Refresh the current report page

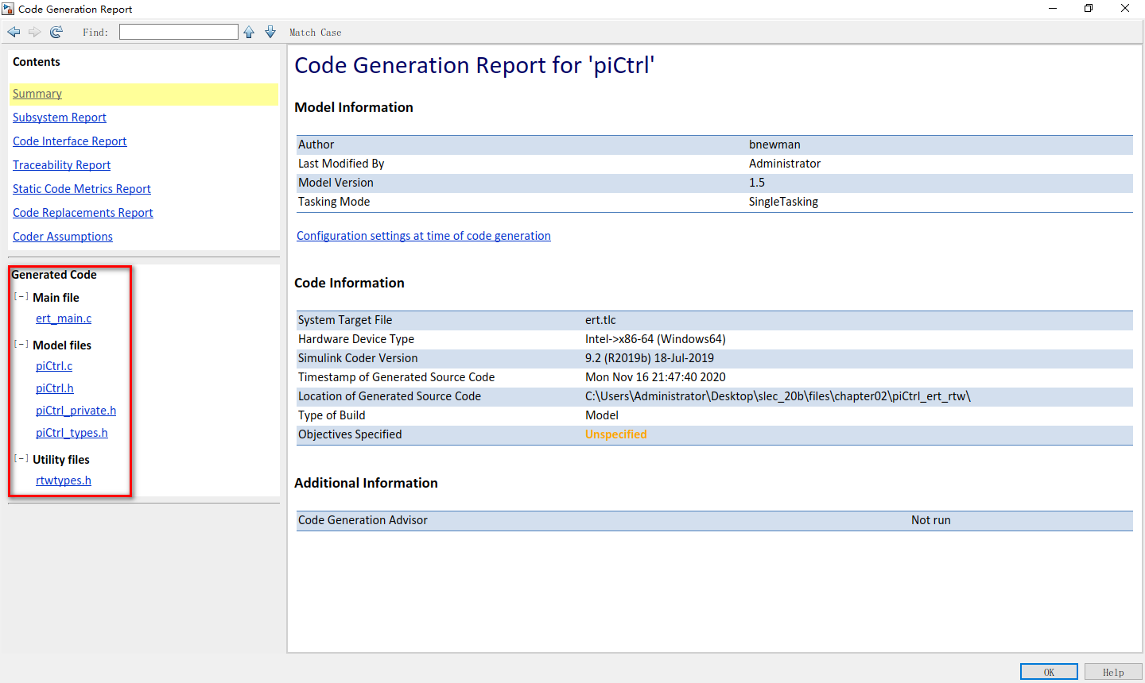click(x=56, y=32)
